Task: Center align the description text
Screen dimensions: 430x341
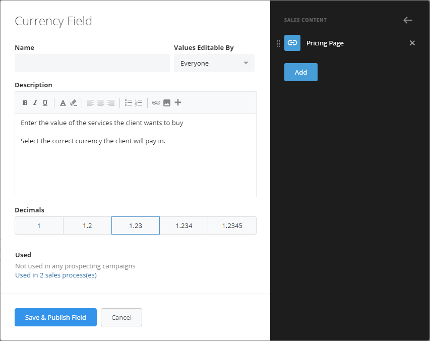Action: point(100,102)
